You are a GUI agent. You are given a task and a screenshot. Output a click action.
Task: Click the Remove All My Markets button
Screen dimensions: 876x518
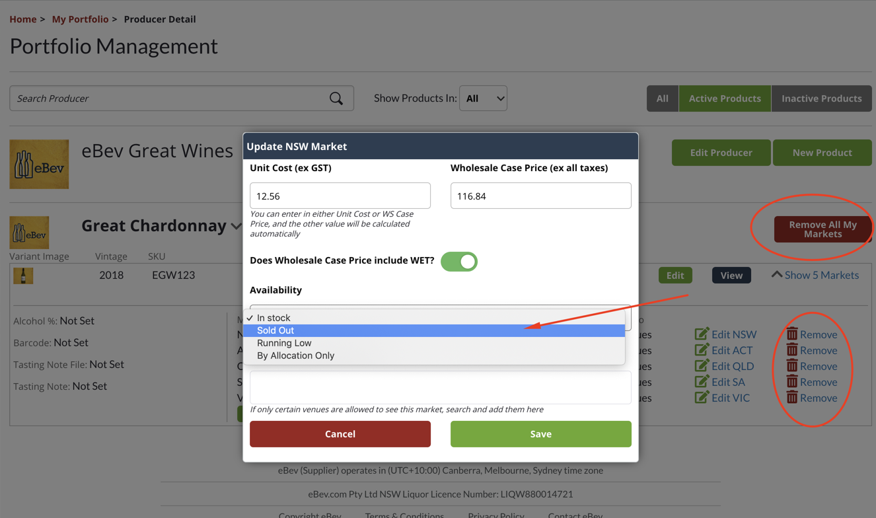[x=823, y=229]
